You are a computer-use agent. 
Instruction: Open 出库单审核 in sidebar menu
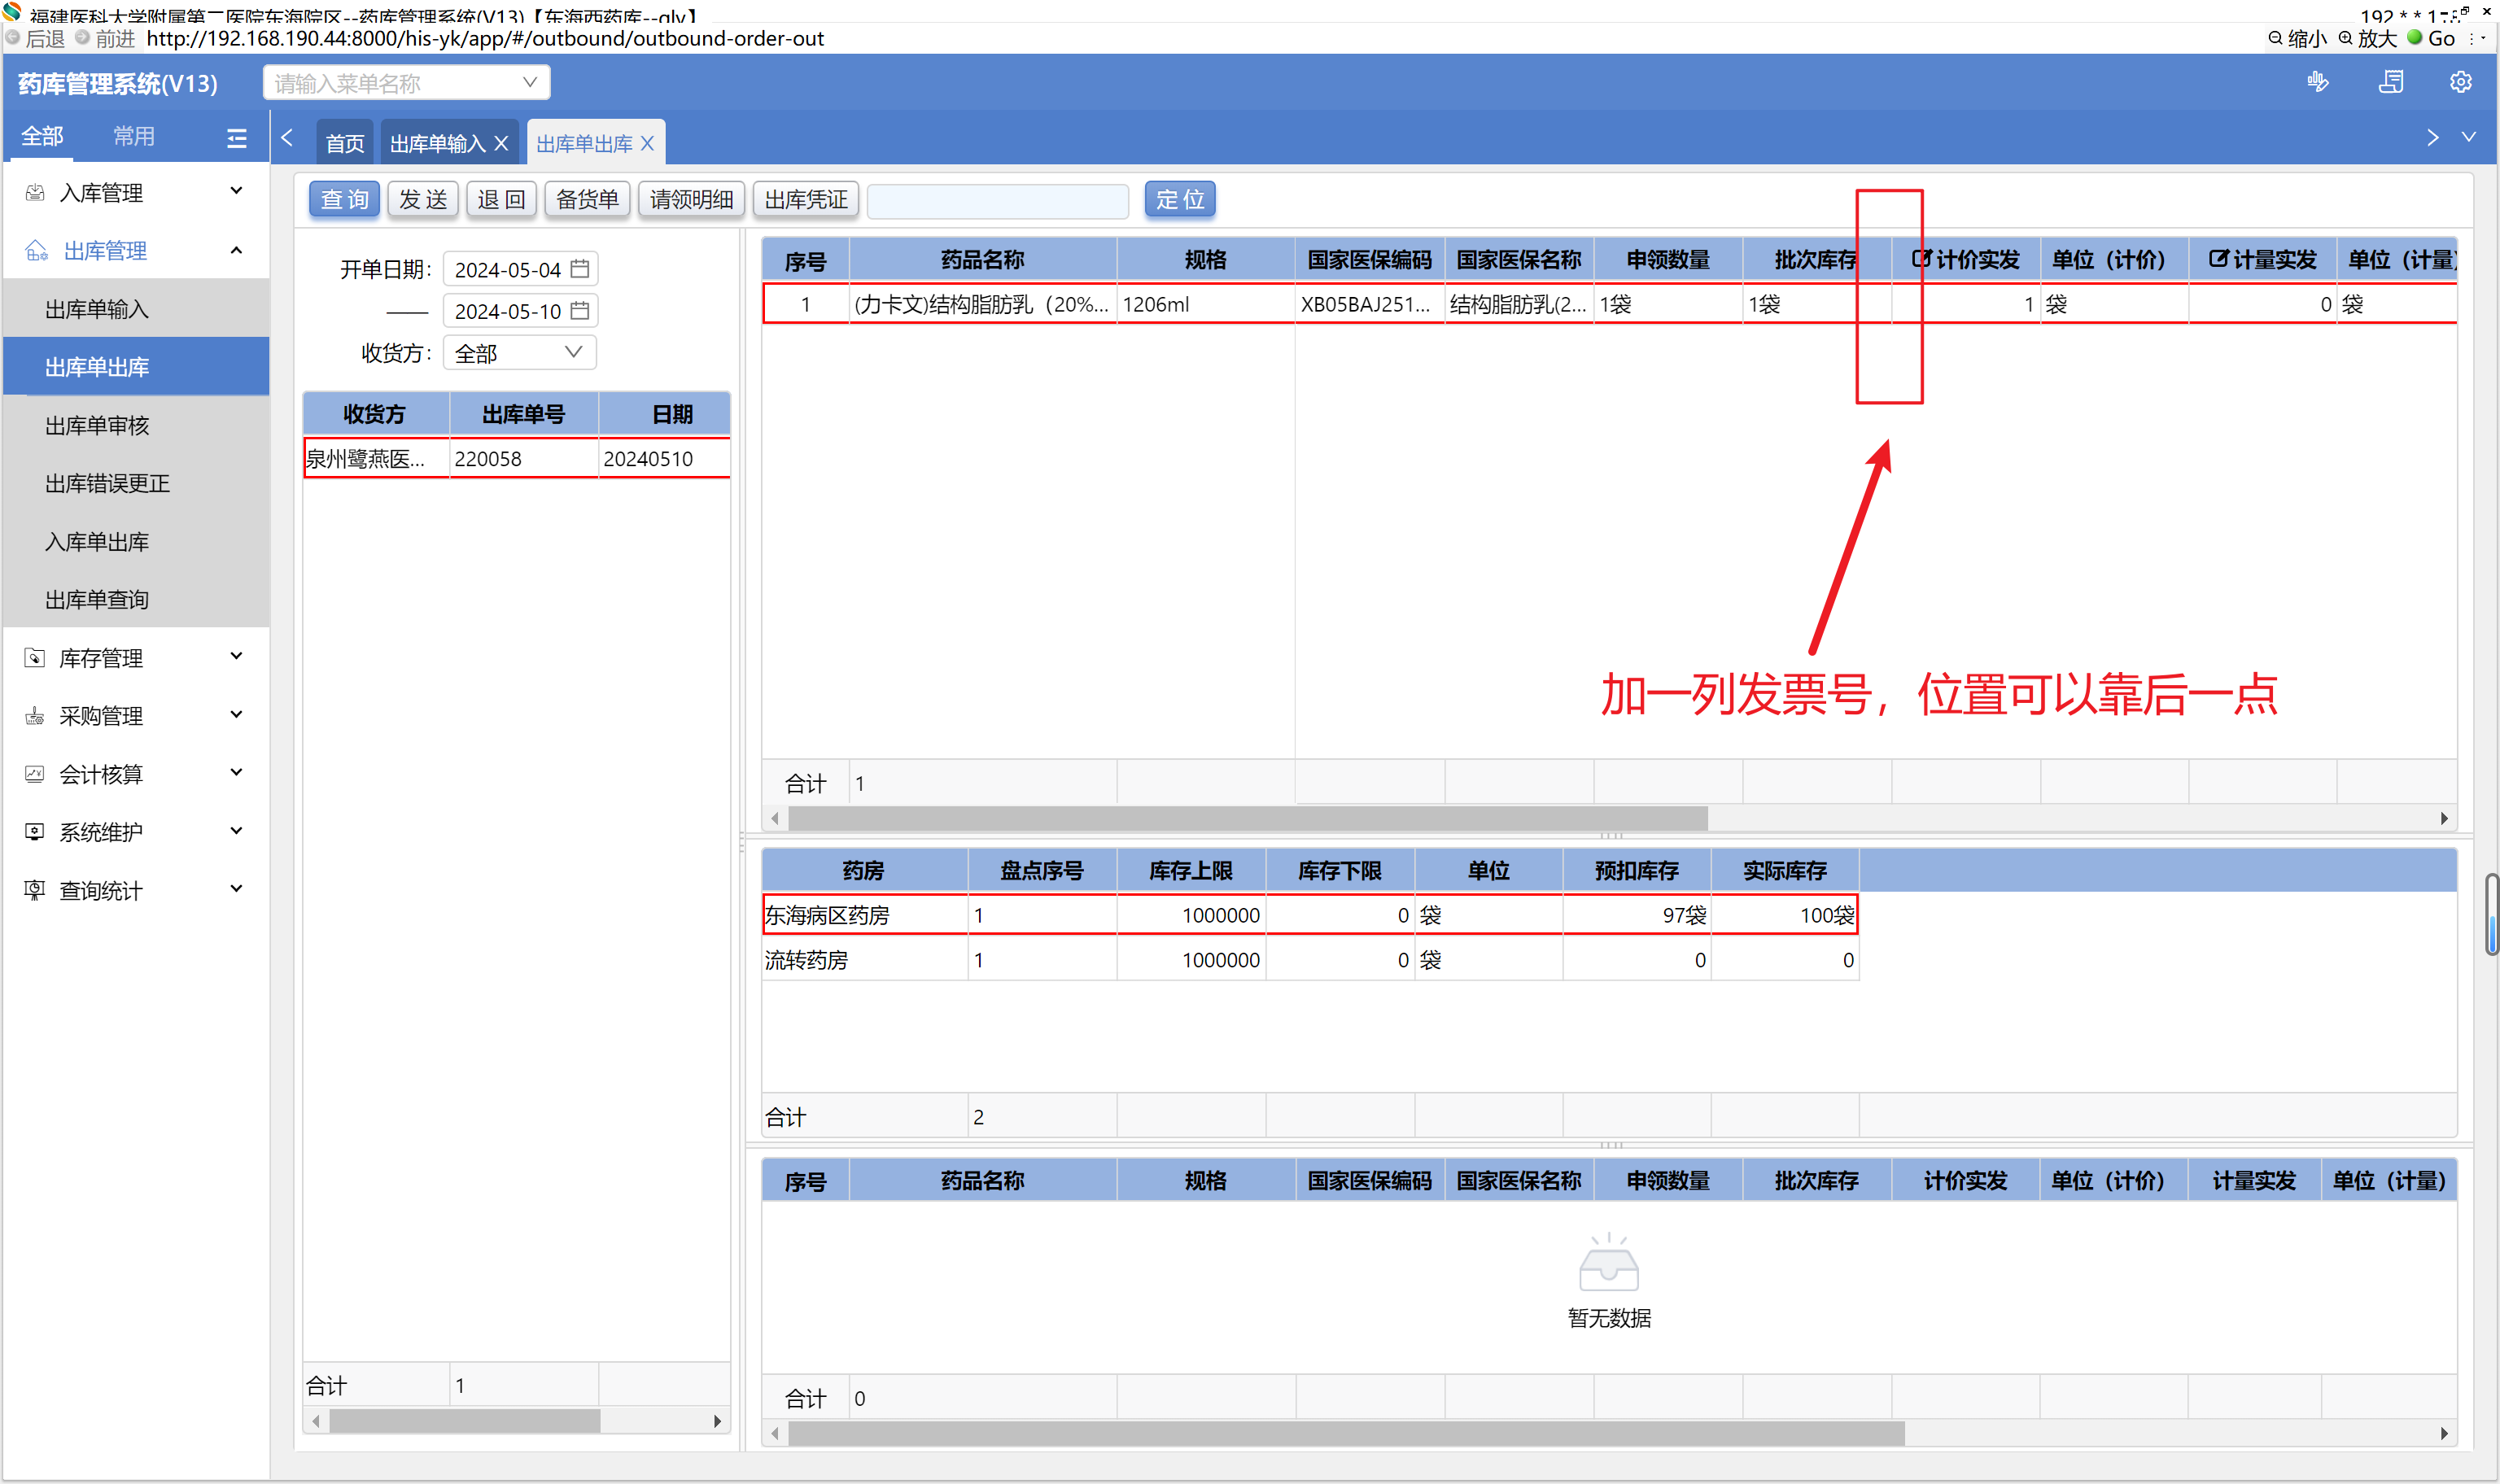pos(97,426)
